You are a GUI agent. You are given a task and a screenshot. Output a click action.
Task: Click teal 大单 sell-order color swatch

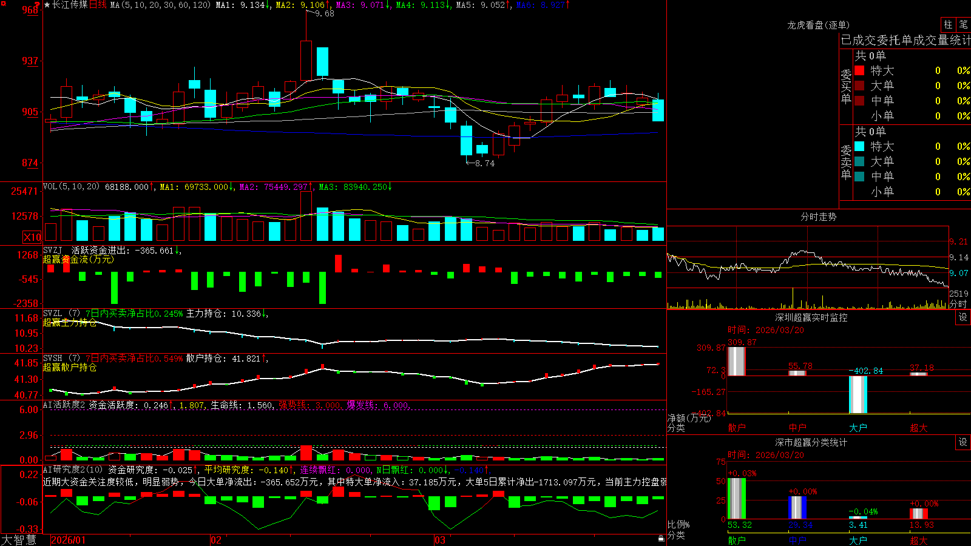click(x=859, y=161)
